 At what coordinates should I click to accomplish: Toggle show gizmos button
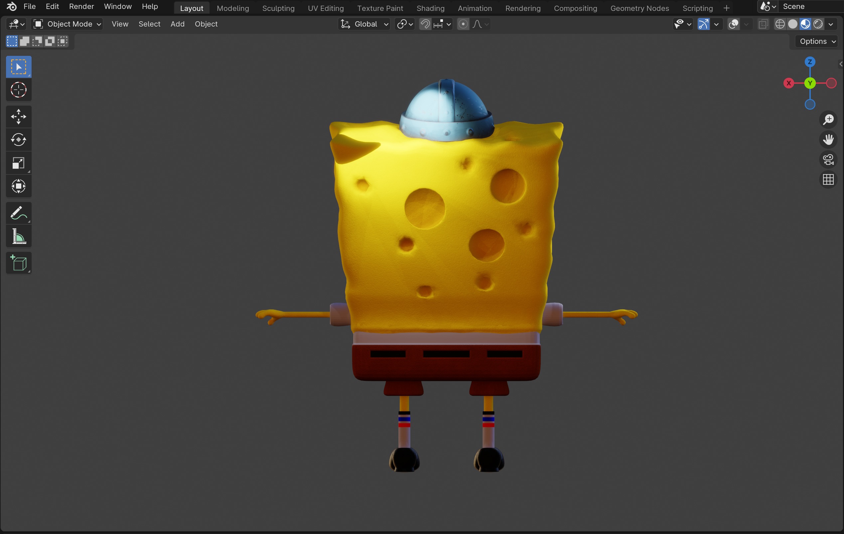pyautogui.click(x=703, y=24)
